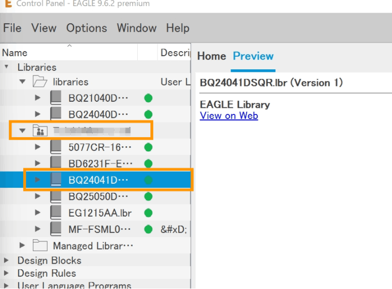Click the BD6231F-E library book icon

tap(56, 163)
